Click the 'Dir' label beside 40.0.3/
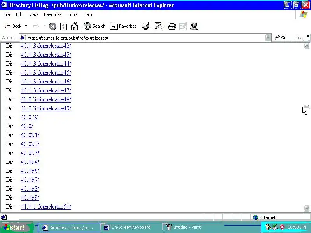This screenshot has width=311, height=233. tap(9, 117)
